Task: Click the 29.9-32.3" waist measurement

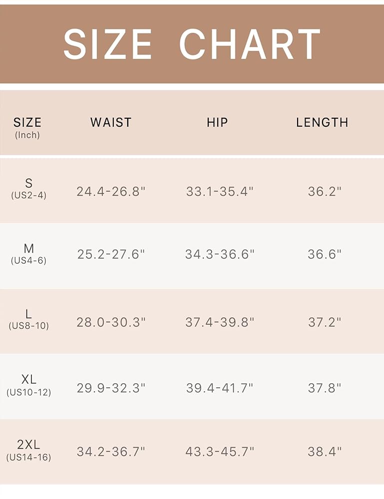Action: click(111, 388)
